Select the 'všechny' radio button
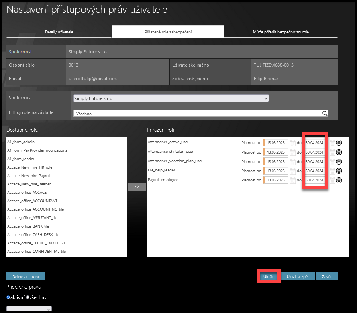357x313 pixels. pos(28,297)
